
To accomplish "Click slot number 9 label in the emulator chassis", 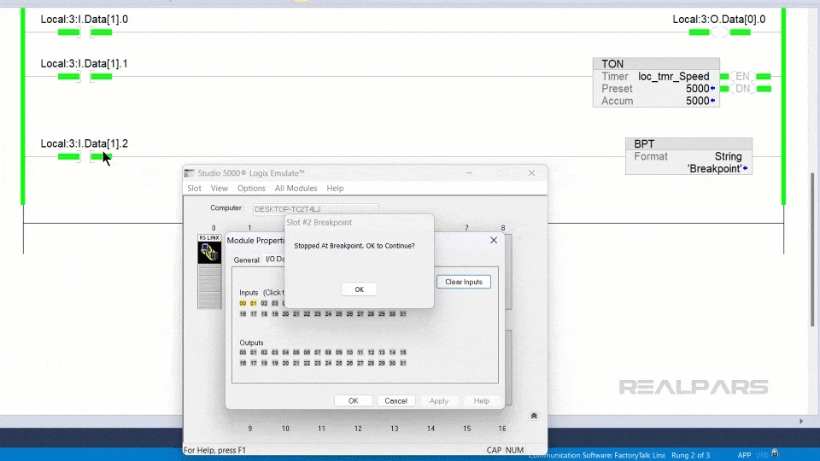I will click(250, 429).
